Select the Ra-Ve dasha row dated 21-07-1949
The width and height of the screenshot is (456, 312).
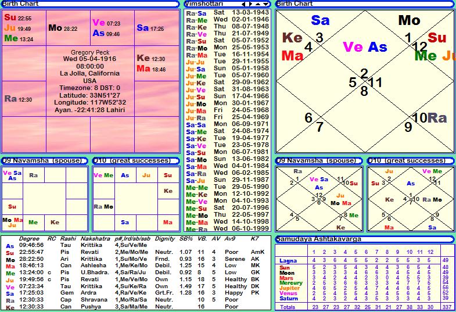click(227, 34)
